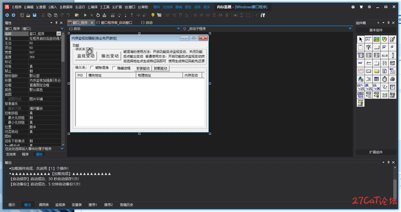Check the 隐藏进程 checkbox in designed form
The image size is (401, 212).
pos(114,67)
